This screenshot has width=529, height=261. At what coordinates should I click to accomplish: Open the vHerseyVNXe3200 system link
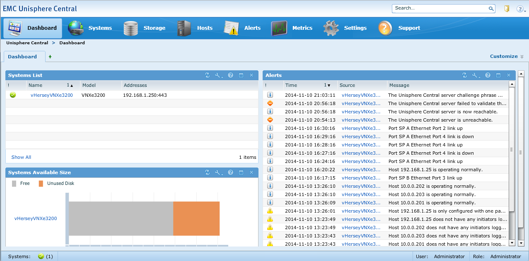click(52, 95)
